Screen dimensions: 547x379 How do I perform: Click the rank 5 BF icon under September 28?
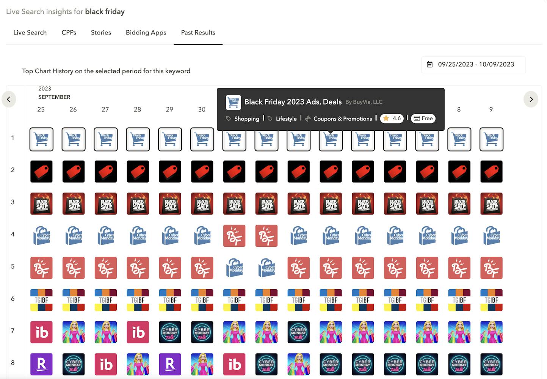point(138,268)
